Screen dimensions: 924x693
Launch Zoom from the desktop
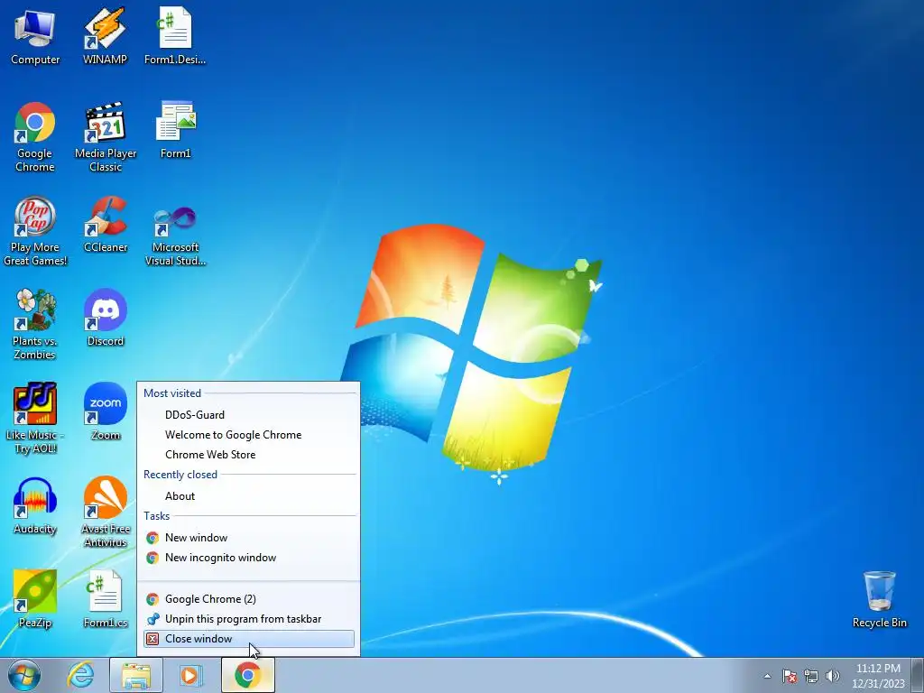[x=106, y=411]
